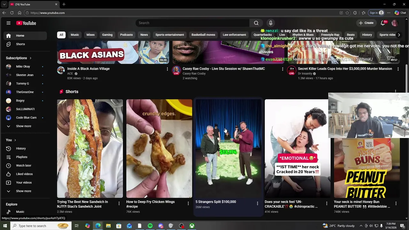Click the Create button
Viewport: 409px width, 230px height.
pyautogui.click(x=366, y=23)
